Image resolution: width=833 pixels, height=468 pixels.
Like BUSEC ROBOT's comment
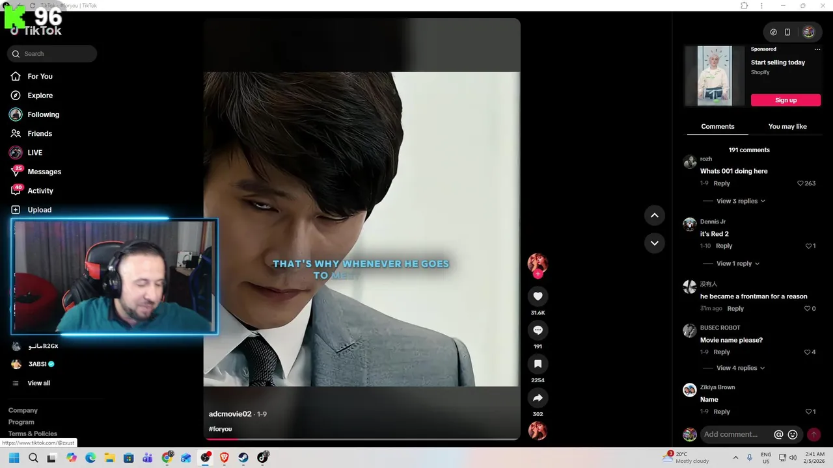pyautogui.click(x=807, y=352)
